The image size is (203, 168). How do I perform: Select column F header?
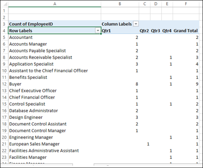[186, 4]
